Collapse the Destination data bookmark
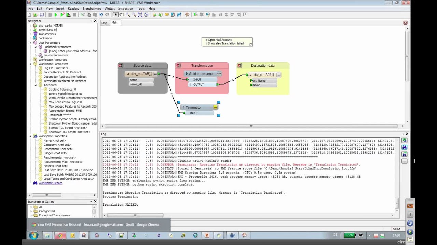The height and width of the screenshot is (245, 437). 239,65
